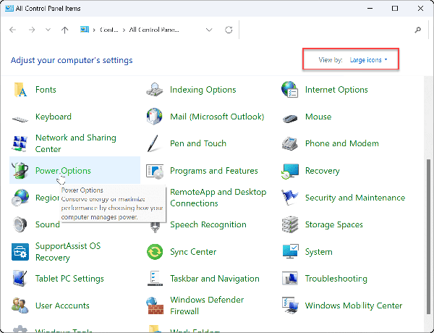
Task: Open the Troubleshooting link
Action: coord(336,279)
